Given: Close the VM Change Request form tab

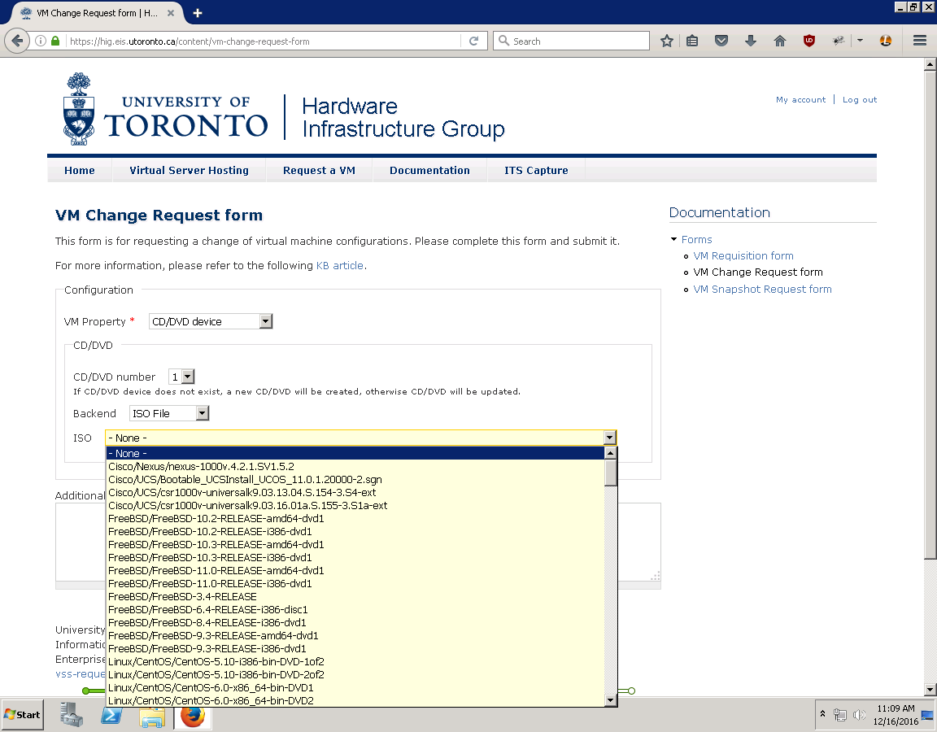Looking at the screenshot, I should (170, 12).
